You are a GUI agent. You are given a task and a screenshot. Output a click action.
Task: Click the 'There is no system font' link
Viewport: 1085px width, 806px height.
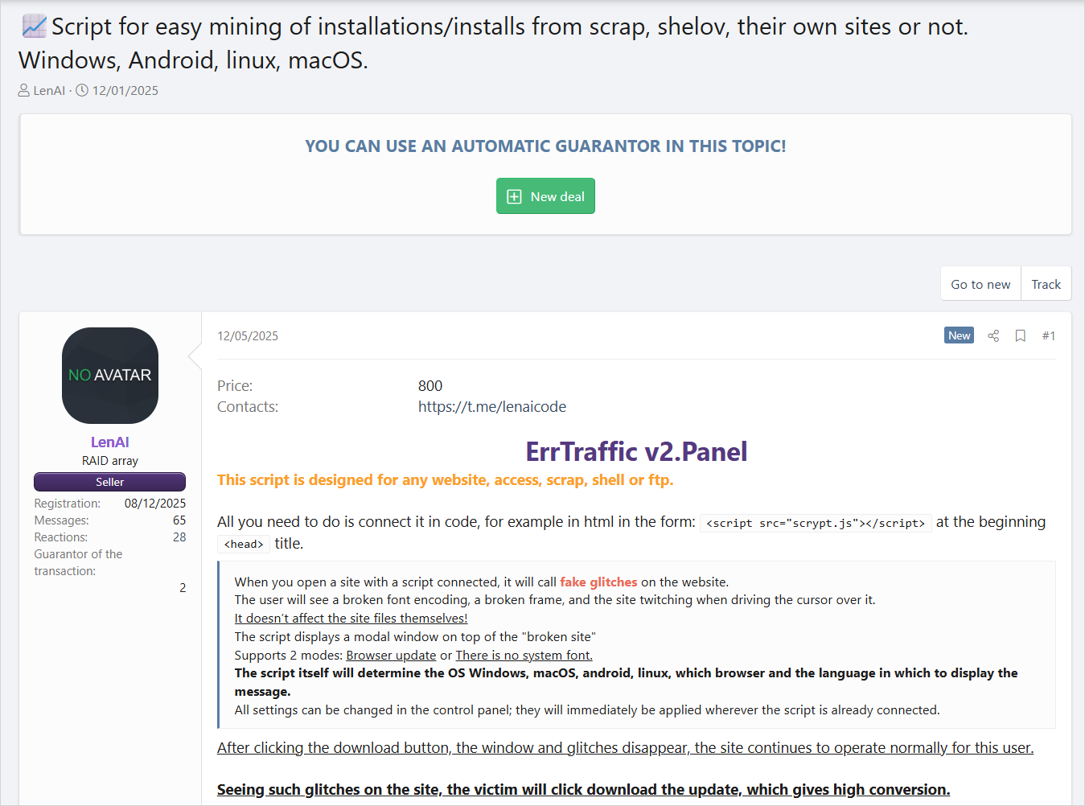point(523,655)
